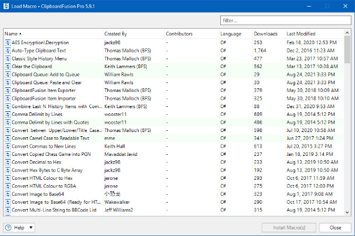Click the list scrollbar up arrow
355x236 pixels.
[347, 33]
